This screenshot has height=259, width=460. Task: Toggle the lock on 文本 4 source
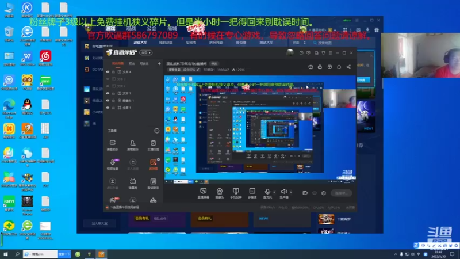113,71
